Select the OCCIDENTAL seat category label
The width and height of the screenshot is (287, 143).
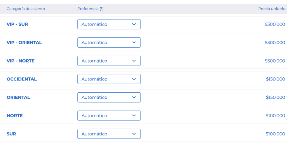(x=21, y=79)
